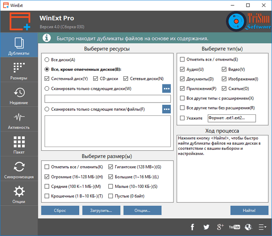Click the Facebook icon in footer
Viewport: 272px width, 236px height.
coord(192,227)
